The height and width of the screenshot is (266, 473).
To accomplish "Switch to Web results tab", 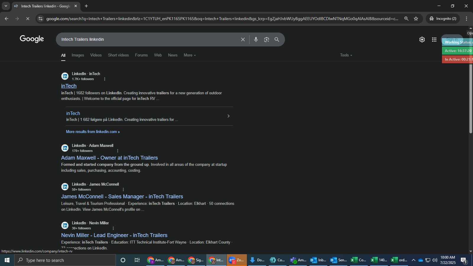I will click(158, 55).
